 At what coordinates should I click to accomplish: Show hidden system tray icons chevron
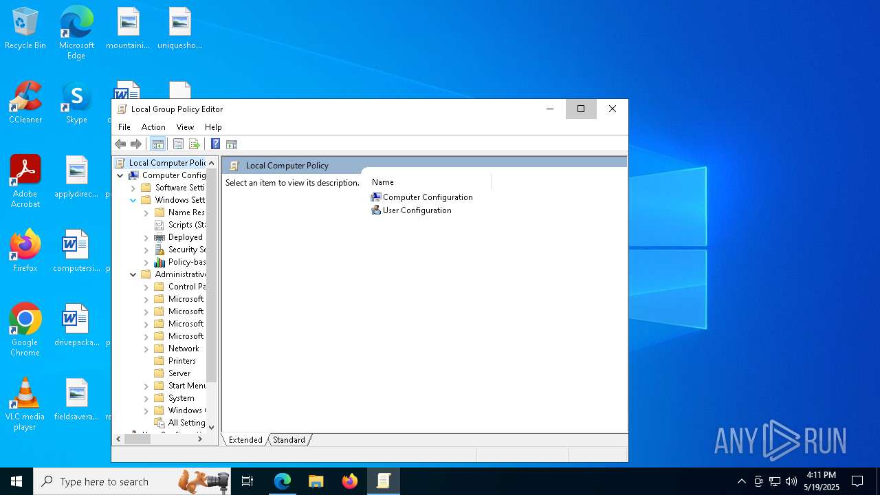click(741, 481)
